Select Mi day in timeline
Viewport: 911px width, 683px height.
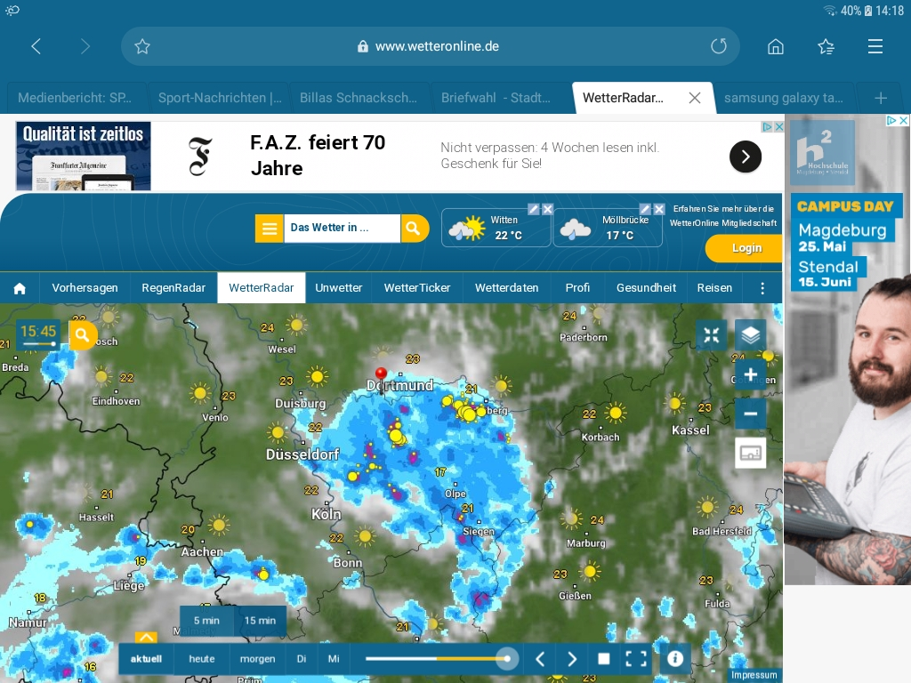click(334, 659)
